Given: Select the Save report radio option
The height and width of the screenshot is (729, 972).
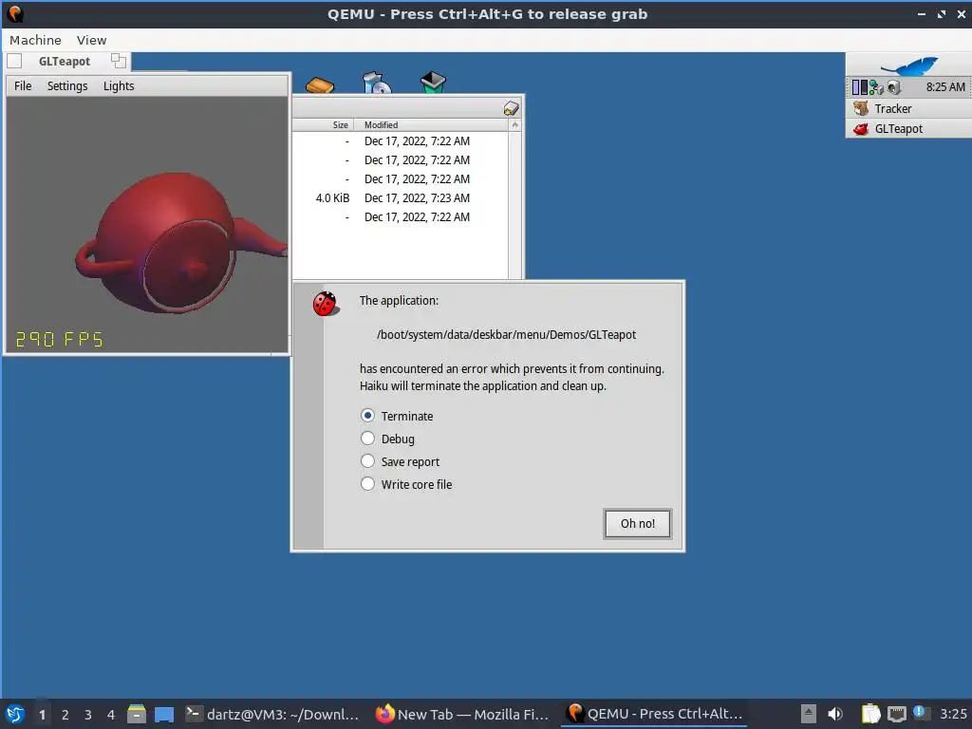Looking at the screenshot, I should tap(367, 461).
